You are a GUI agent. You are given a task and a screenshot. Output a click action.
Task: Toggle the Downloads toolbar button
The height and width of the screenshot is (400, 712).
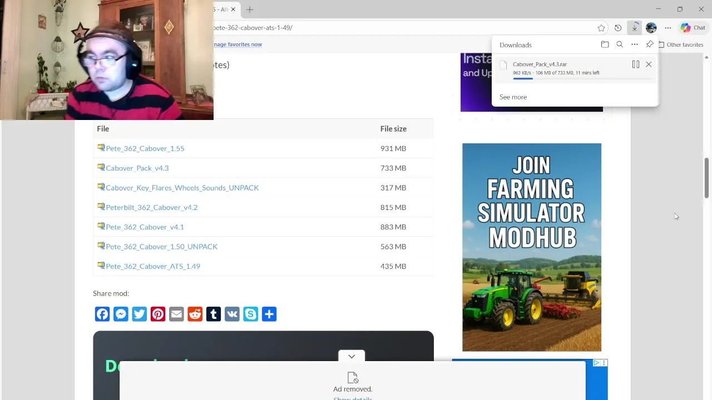tap(635, 28)
